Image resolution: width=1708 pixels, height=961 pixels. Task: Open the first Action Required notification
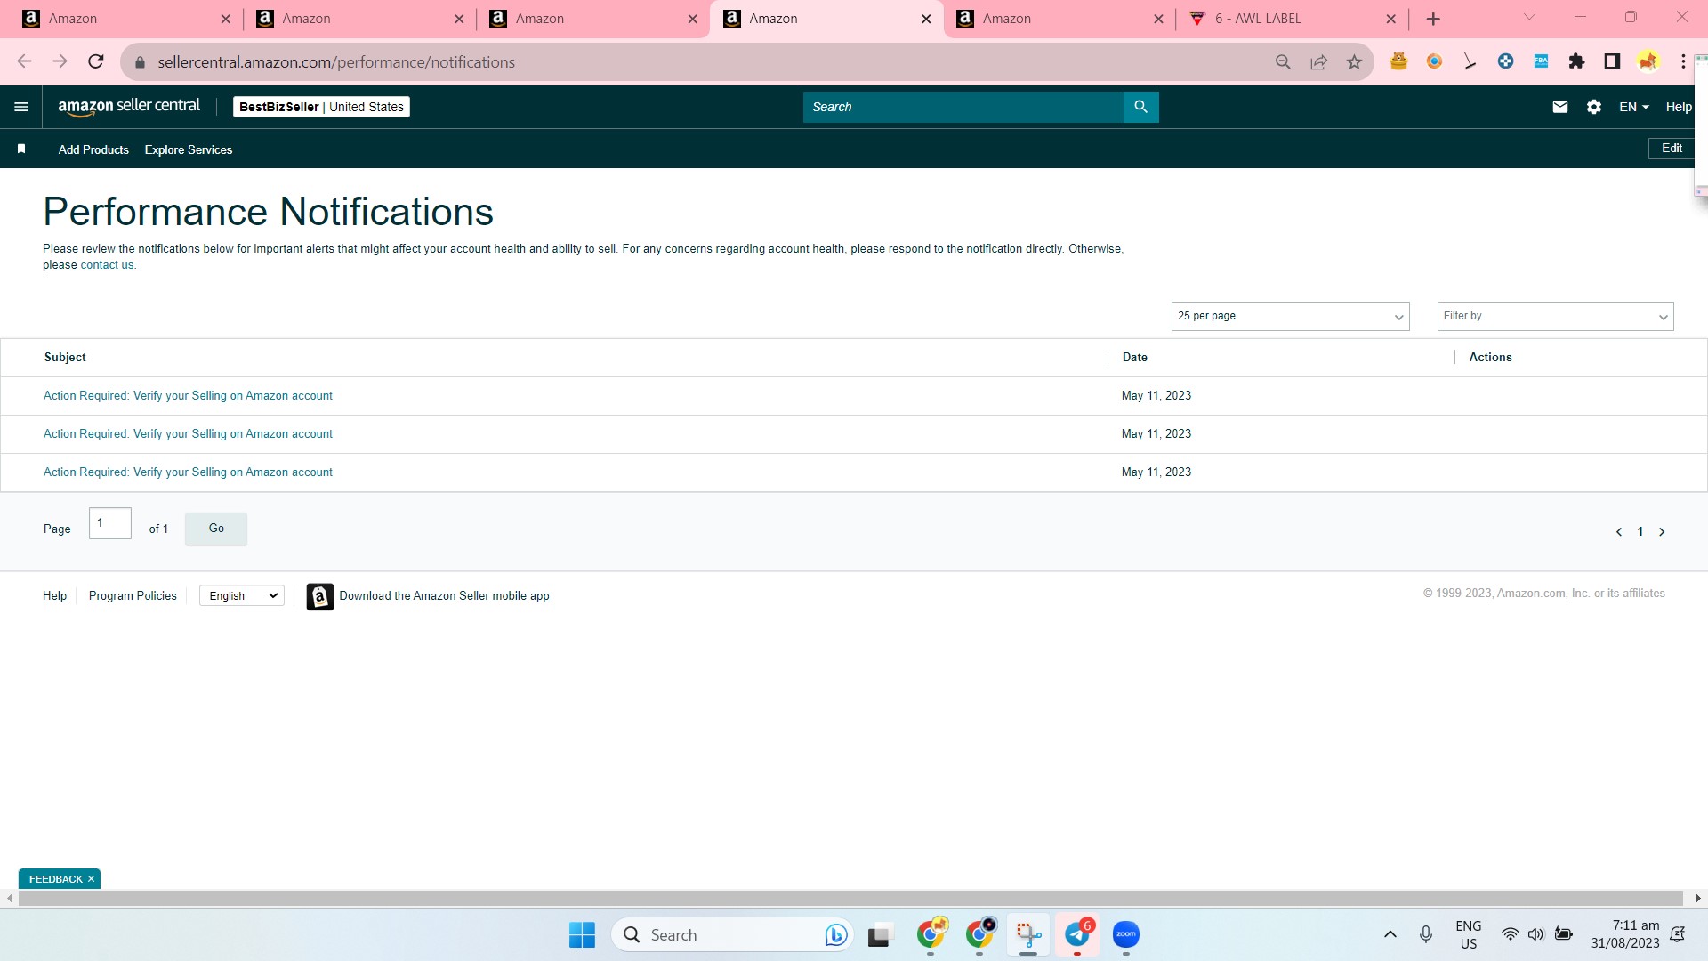pos(188,396)
